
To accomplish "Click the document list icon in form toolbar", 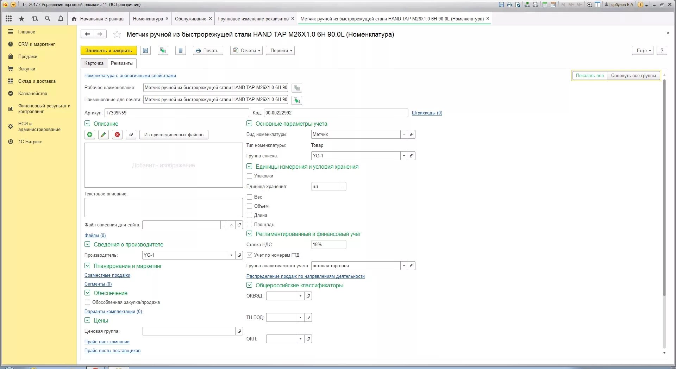I will point(181,50).
